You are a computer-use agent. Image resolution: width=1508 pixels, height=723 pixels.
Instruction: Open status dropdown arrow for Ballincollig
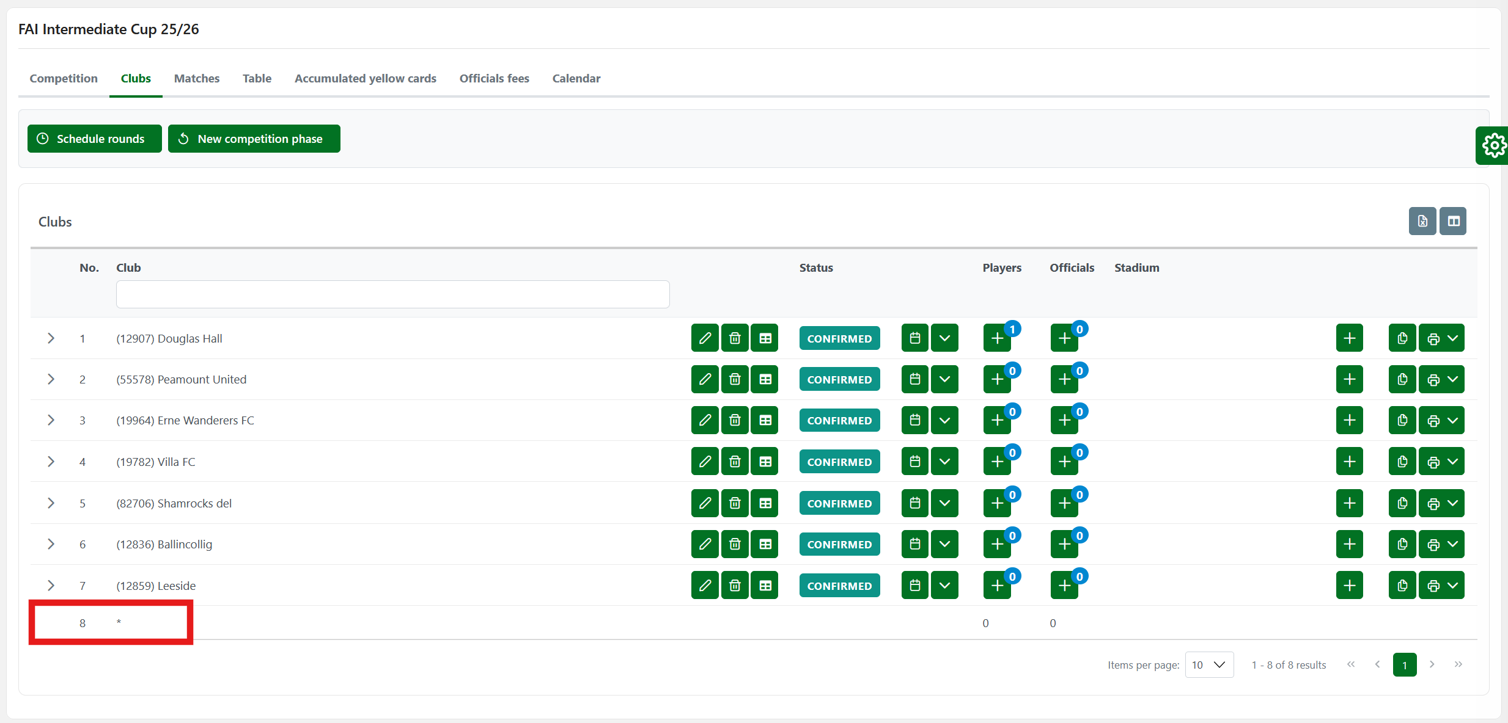[944, 544]
